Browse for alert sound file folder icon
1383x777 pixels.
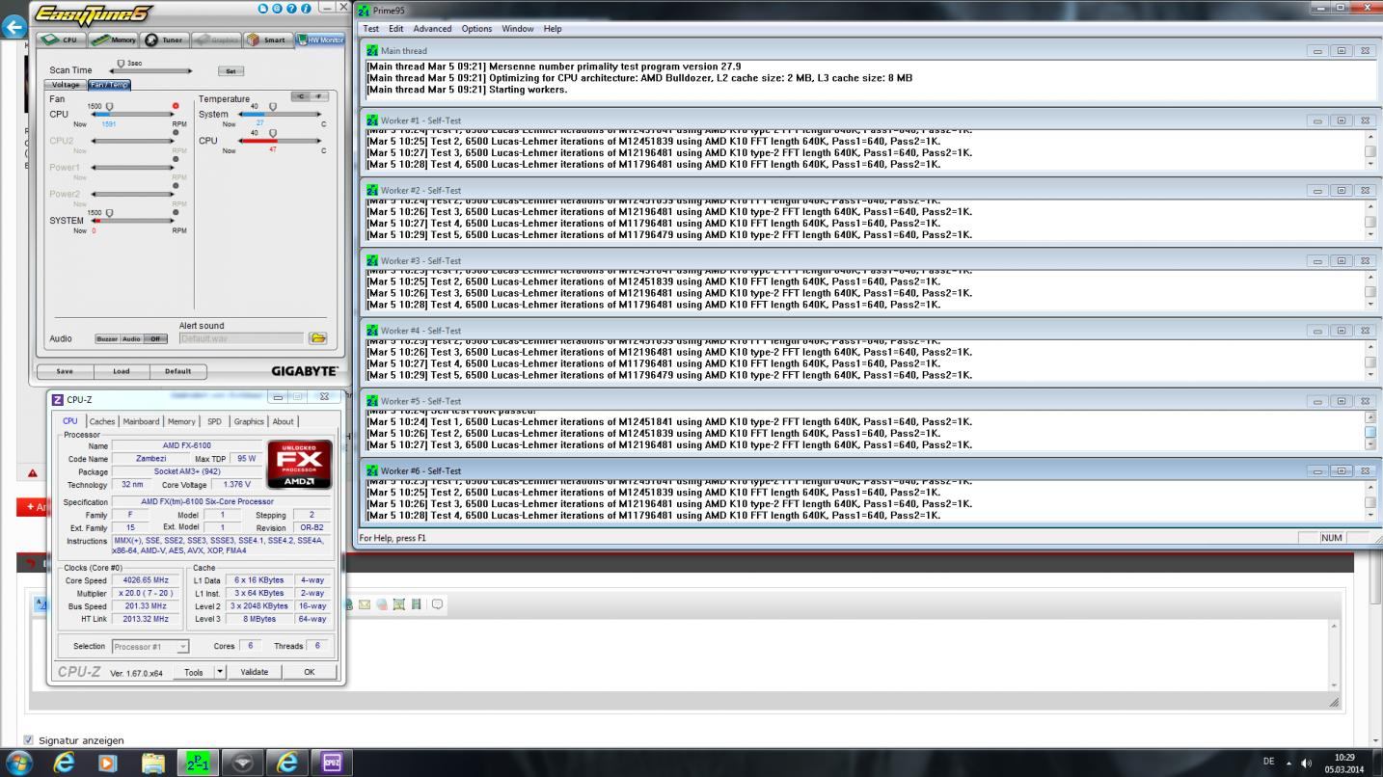[318, 338]
